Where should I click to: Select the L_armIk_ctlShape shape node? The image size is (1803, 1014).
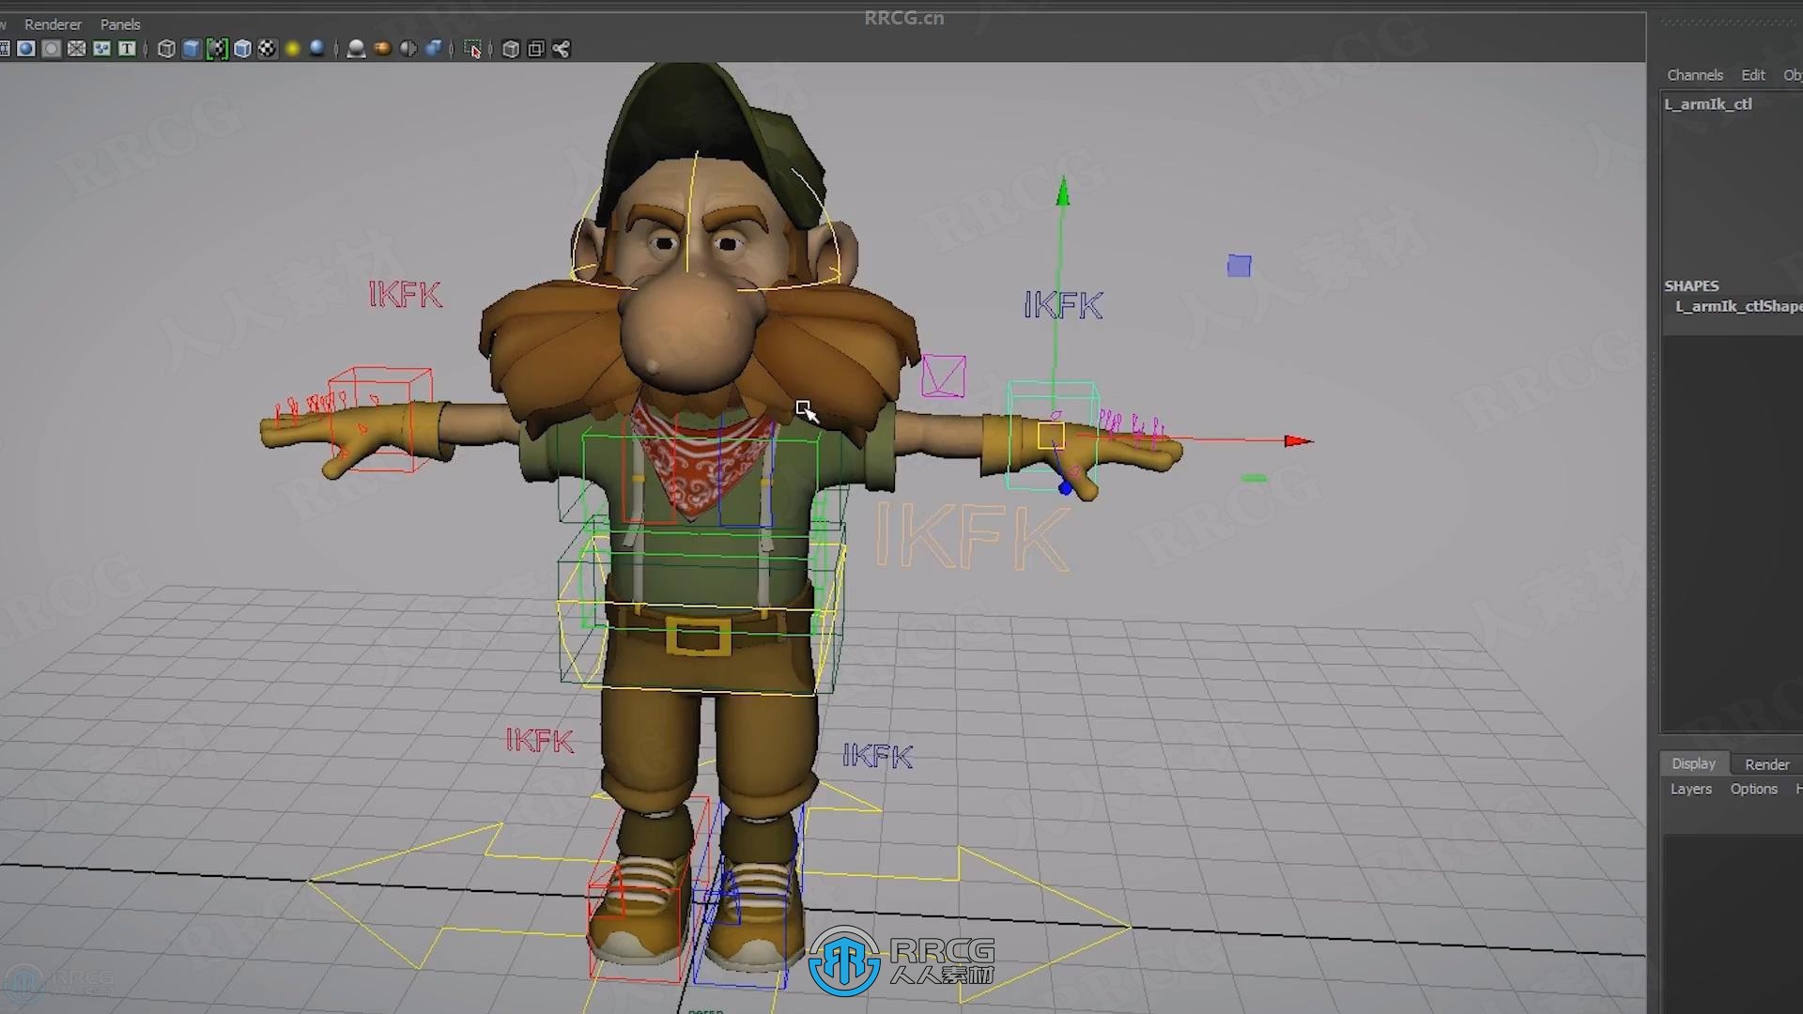[1738, 306]
